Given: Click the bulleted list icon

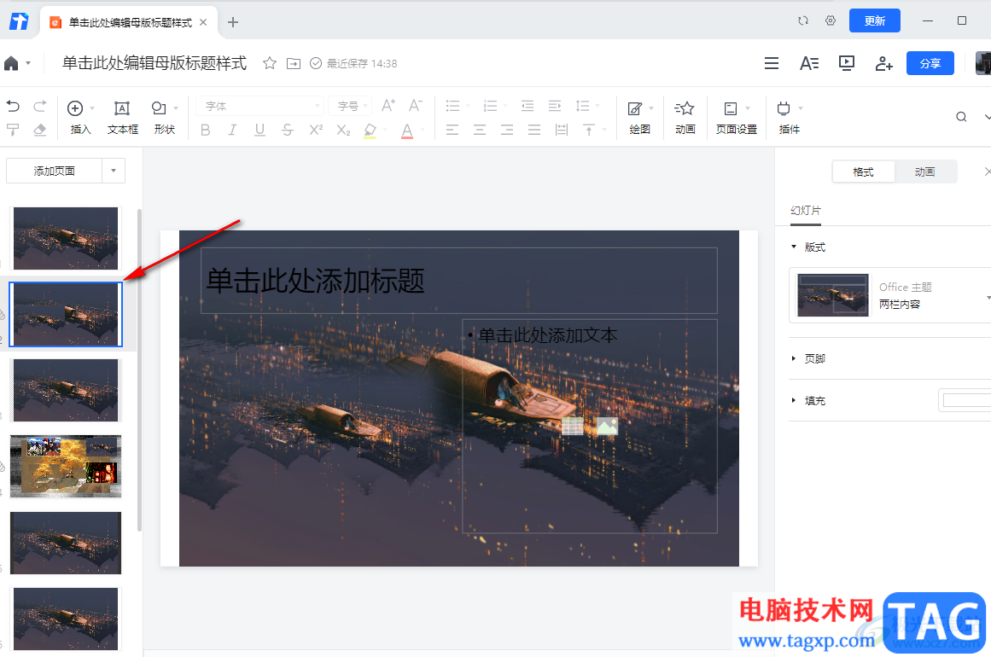Looking at the screenshot, I should point(452,106).
